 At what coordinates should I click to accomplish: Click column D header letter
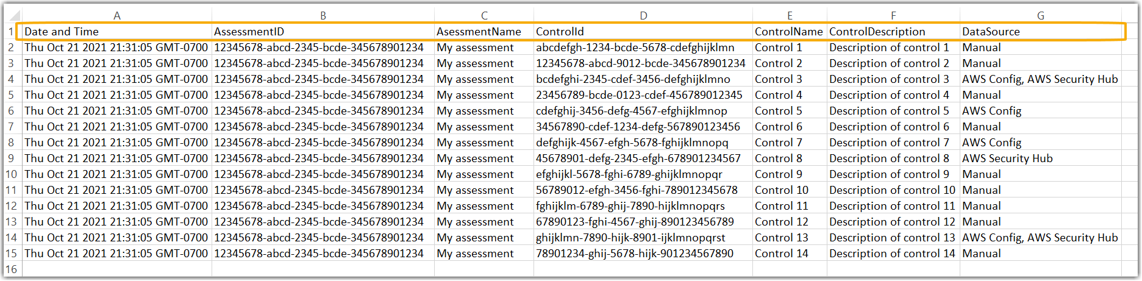[x=643, y=16]
